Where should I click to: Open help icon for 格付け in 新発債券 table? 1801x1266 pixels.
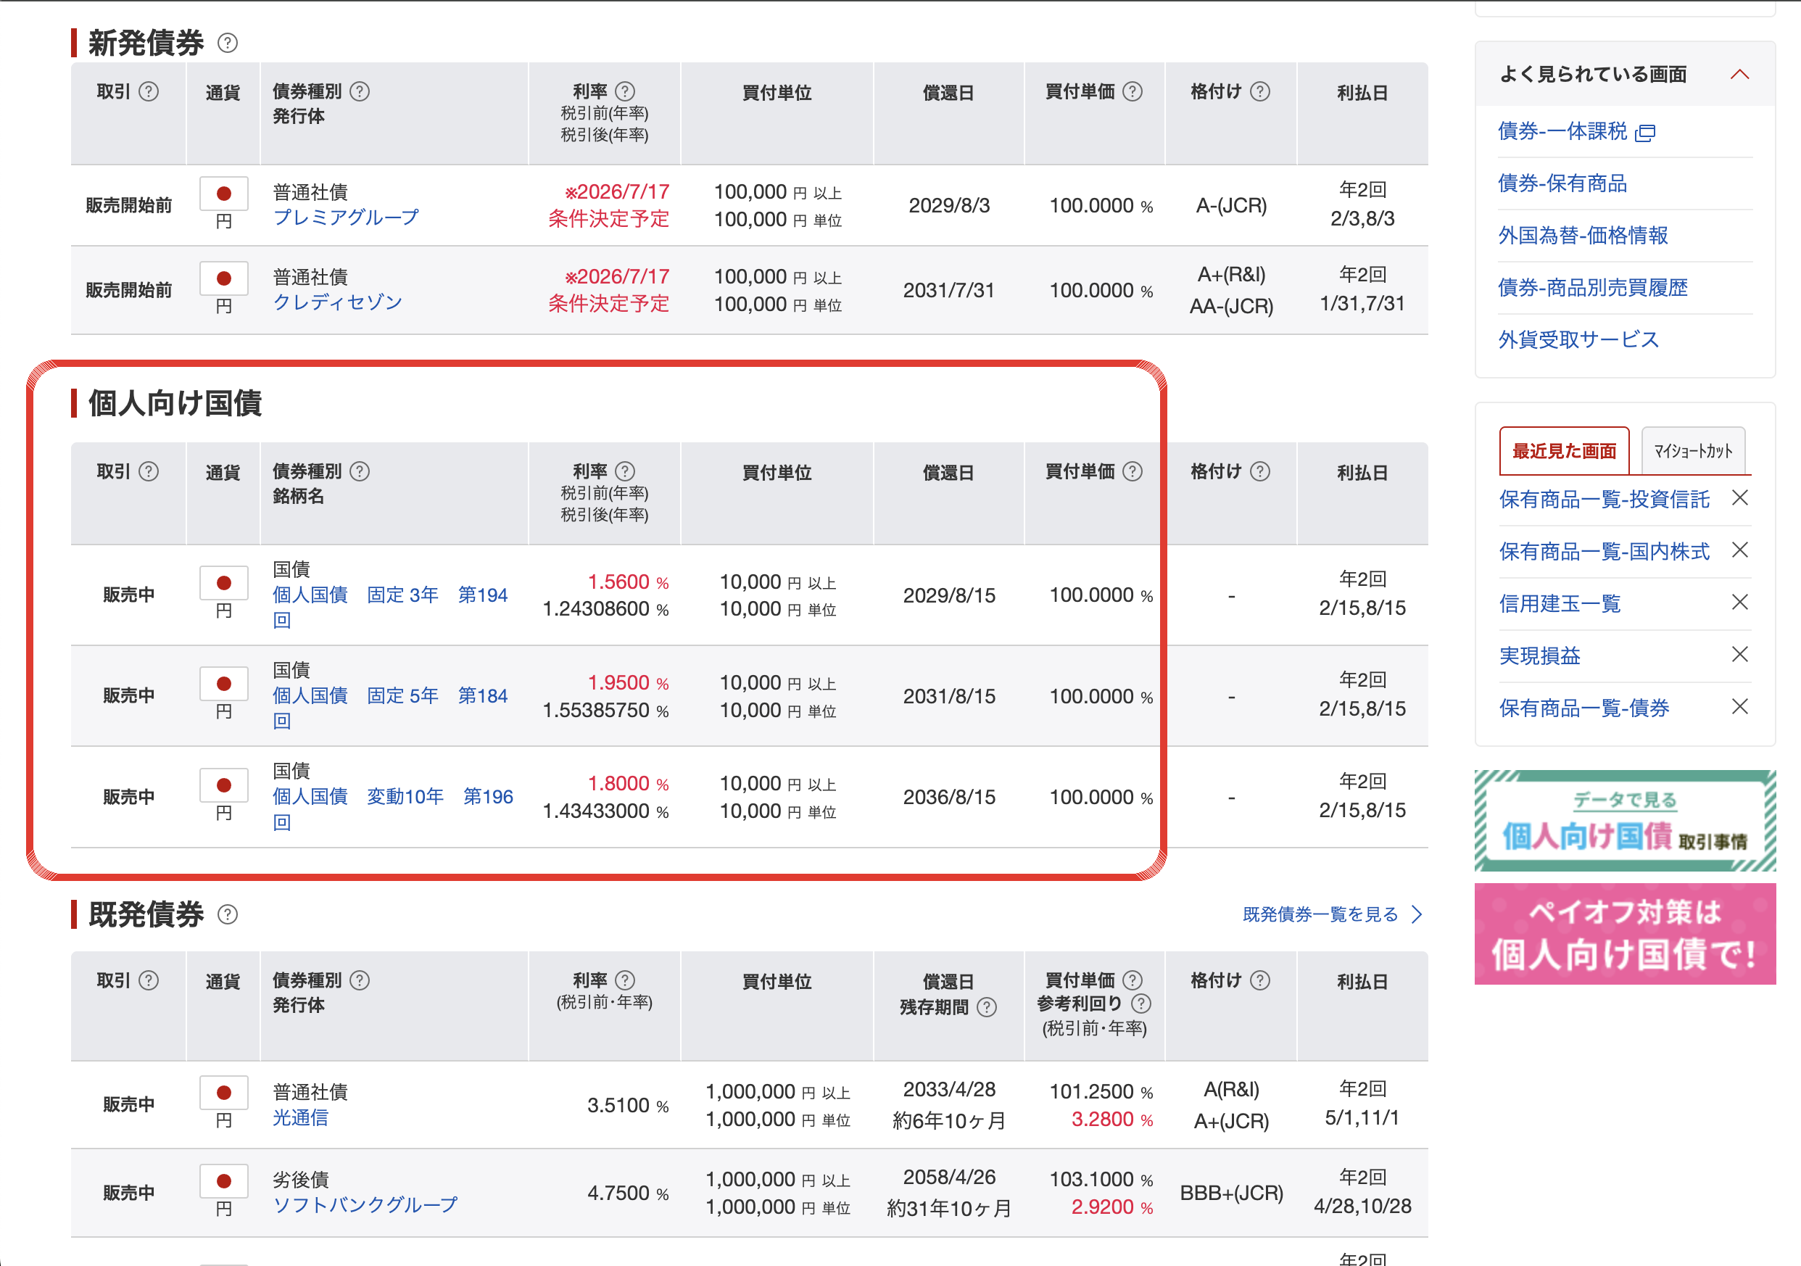pos(1260,92)
